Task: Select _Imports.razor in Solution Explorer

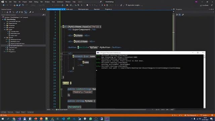Action: 13,48
